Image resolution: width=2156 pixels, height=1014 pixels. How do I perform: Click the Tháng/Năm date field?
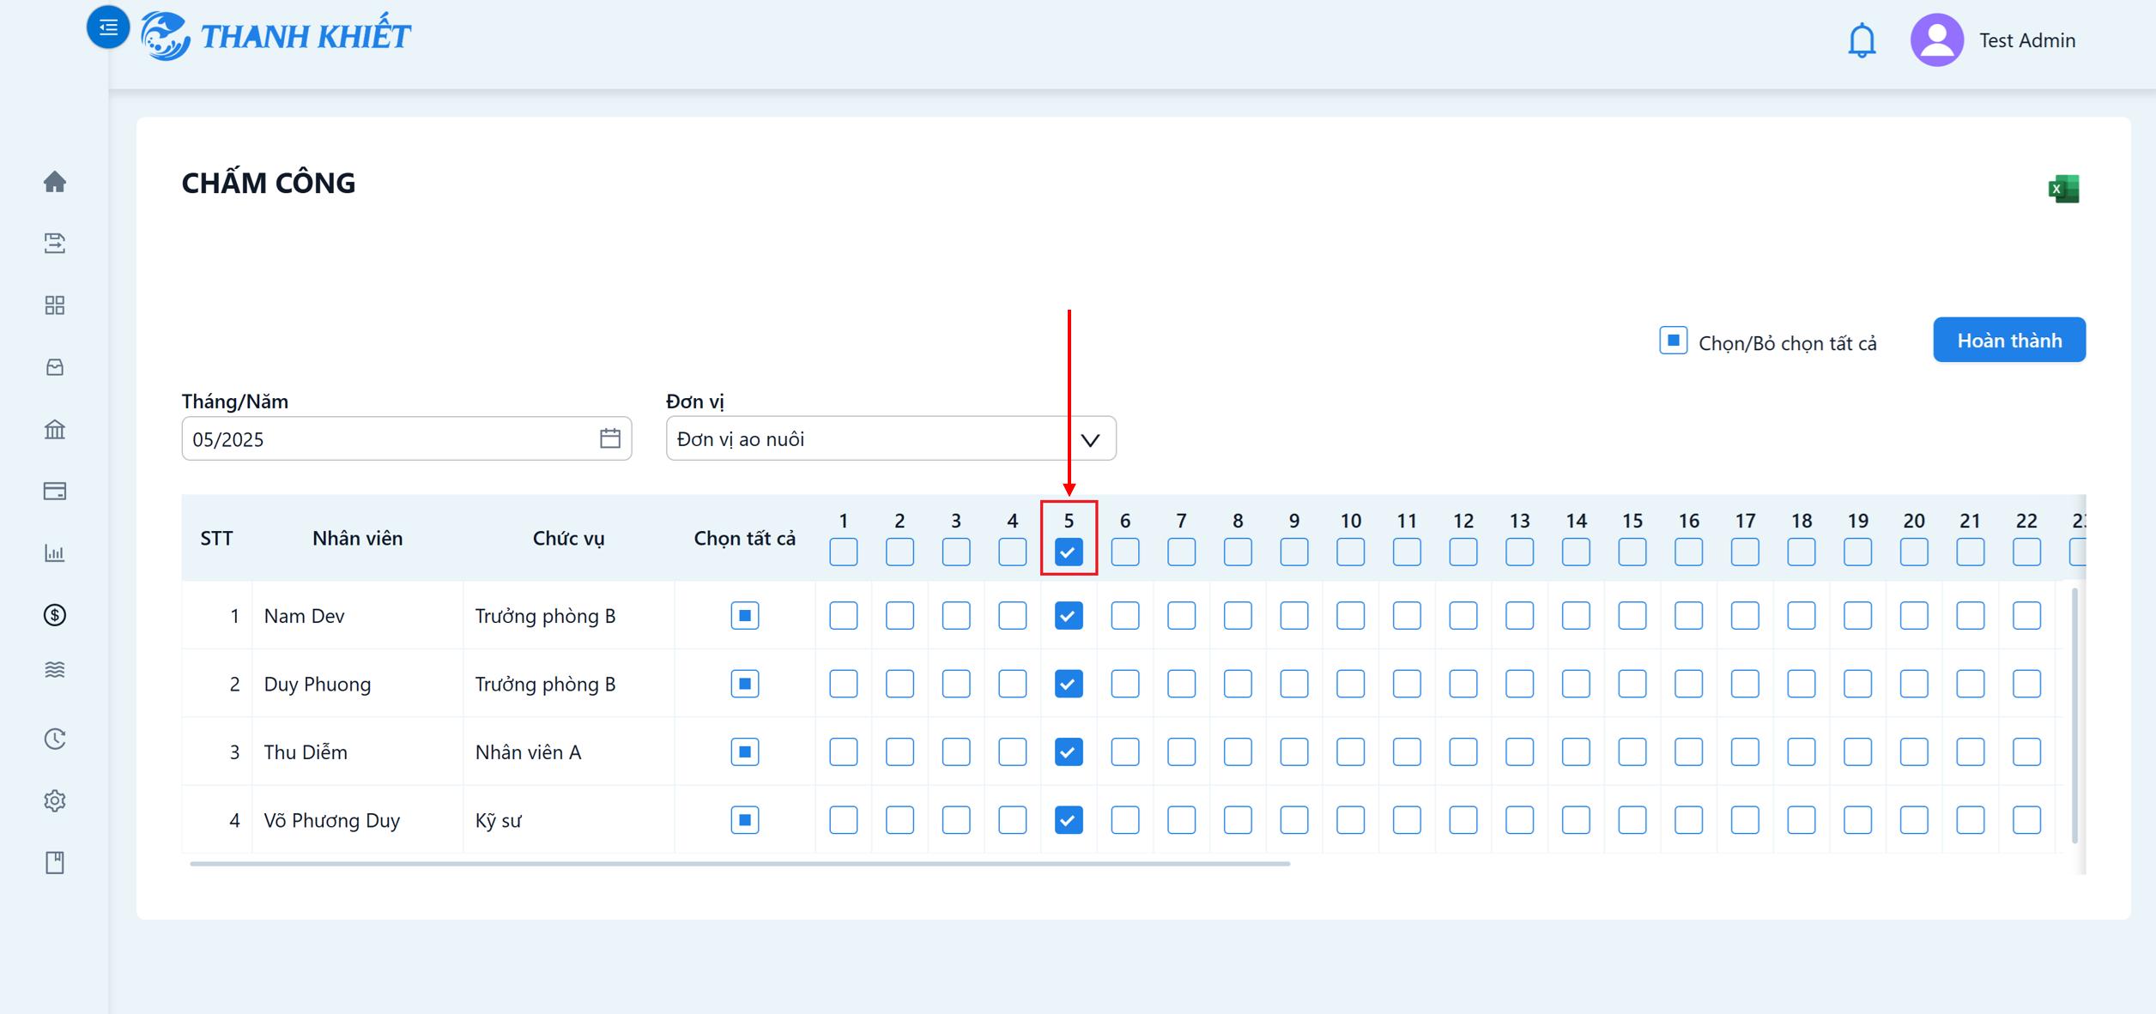click(407, 438)
